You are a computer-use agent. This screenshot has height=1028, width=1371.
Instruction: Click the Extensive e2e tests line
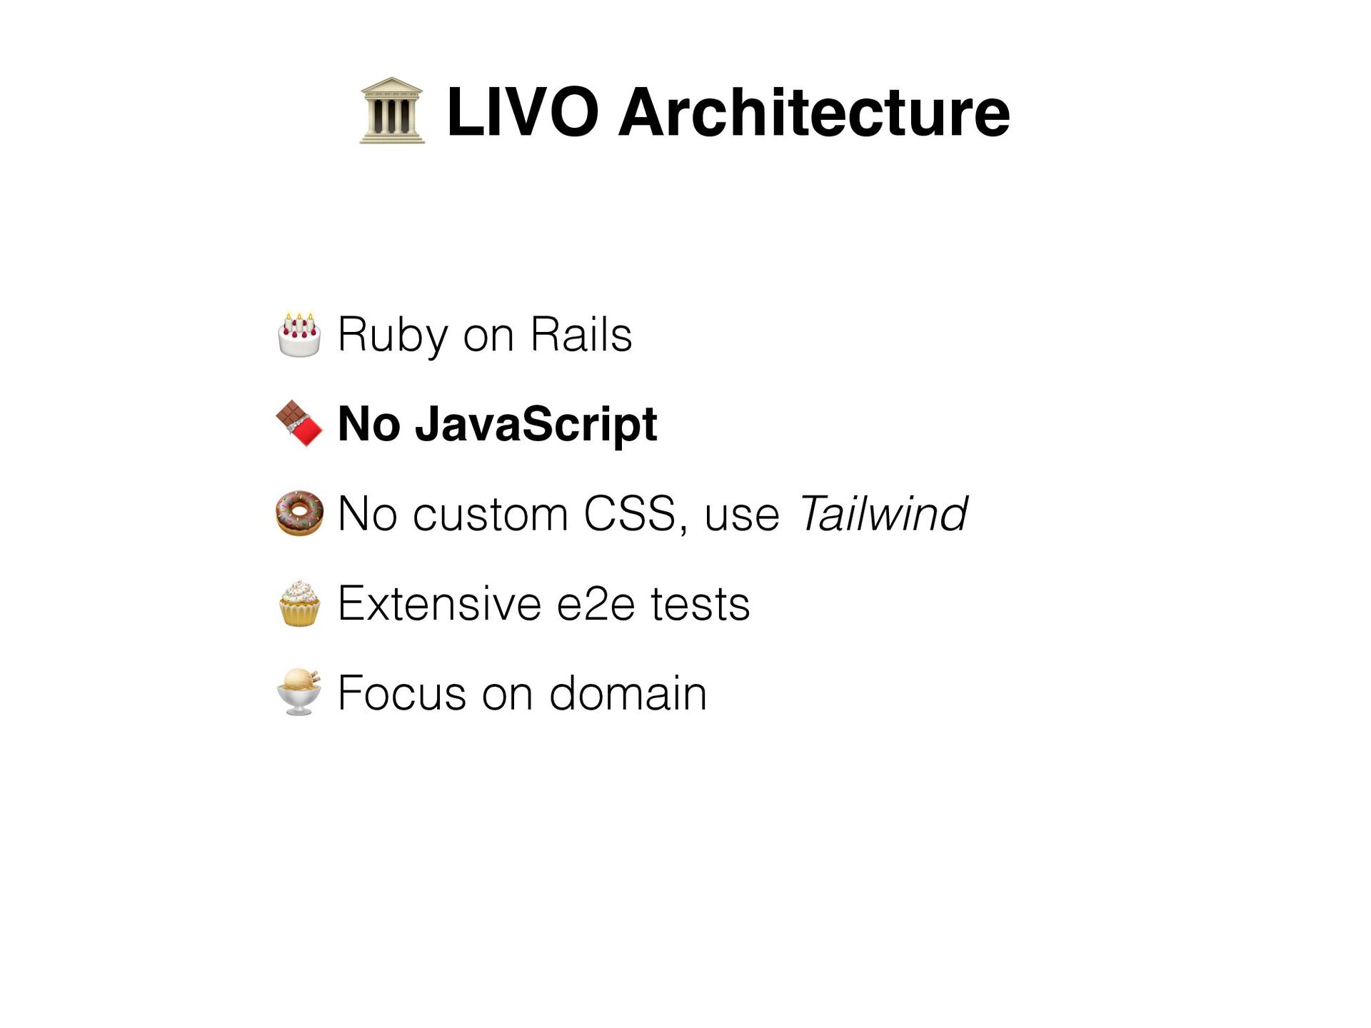coord(543,604)
